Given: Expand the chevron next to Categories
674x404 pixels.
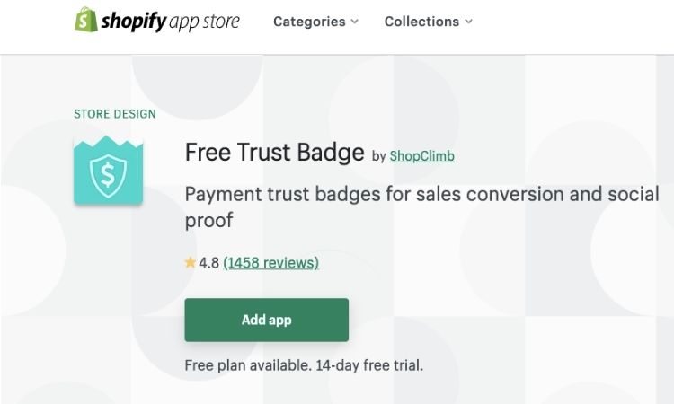Looking at the screenshot, I should (x=355, y=22).
